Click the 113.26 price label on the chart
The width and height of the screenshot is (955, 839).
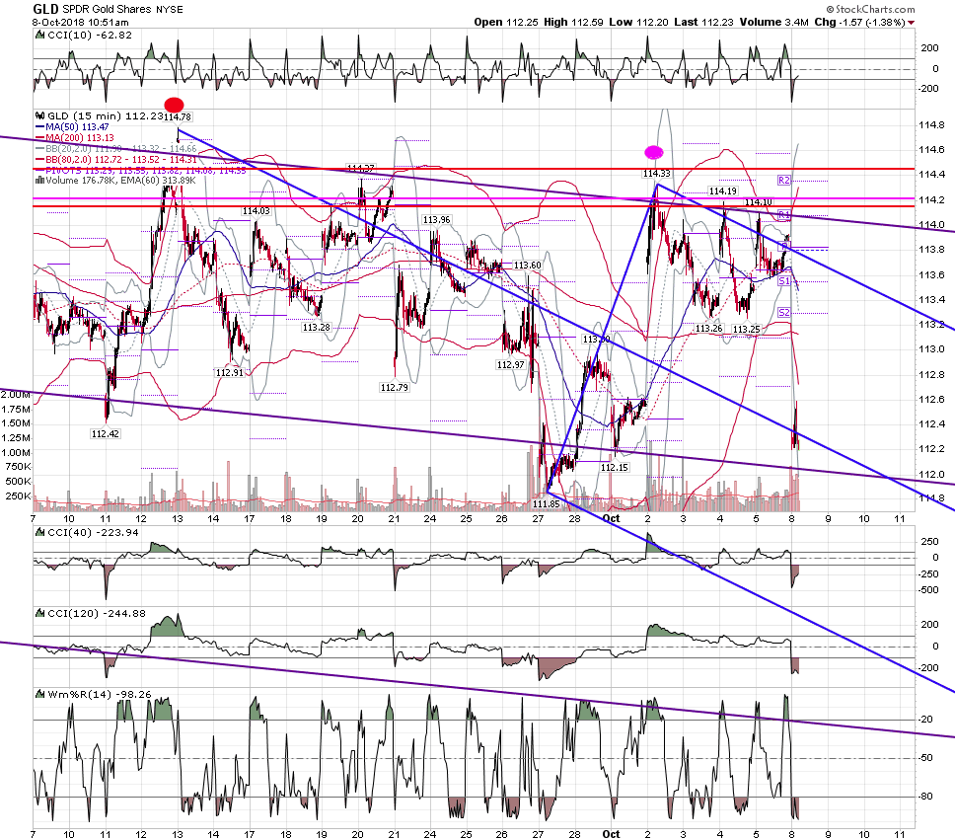[x=709, y=328]
